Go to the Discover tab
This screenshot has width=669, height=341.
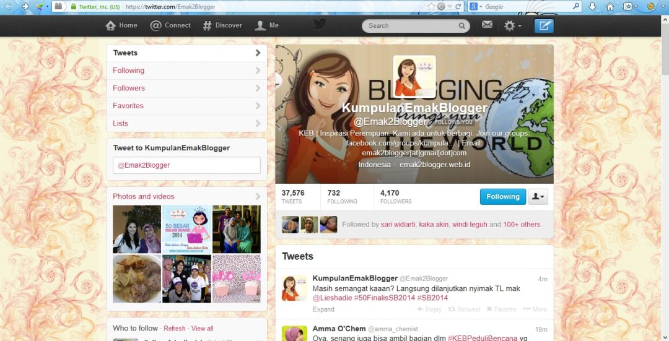point(222,25)
